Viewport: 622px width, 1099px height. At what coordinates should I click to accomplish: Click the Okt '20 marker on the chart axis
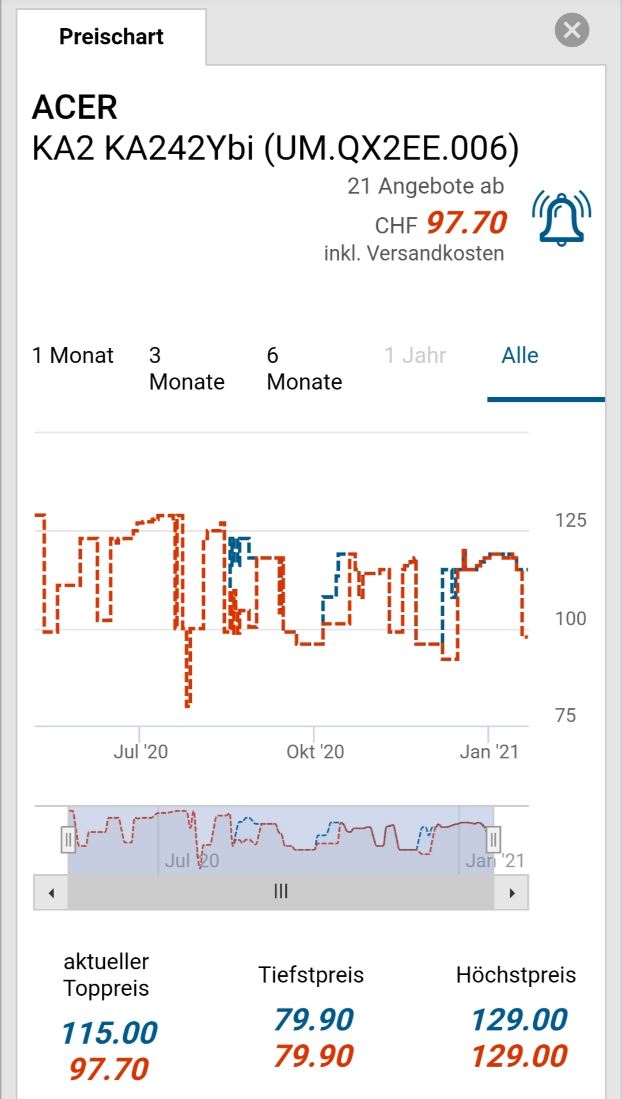click(315, 751)
